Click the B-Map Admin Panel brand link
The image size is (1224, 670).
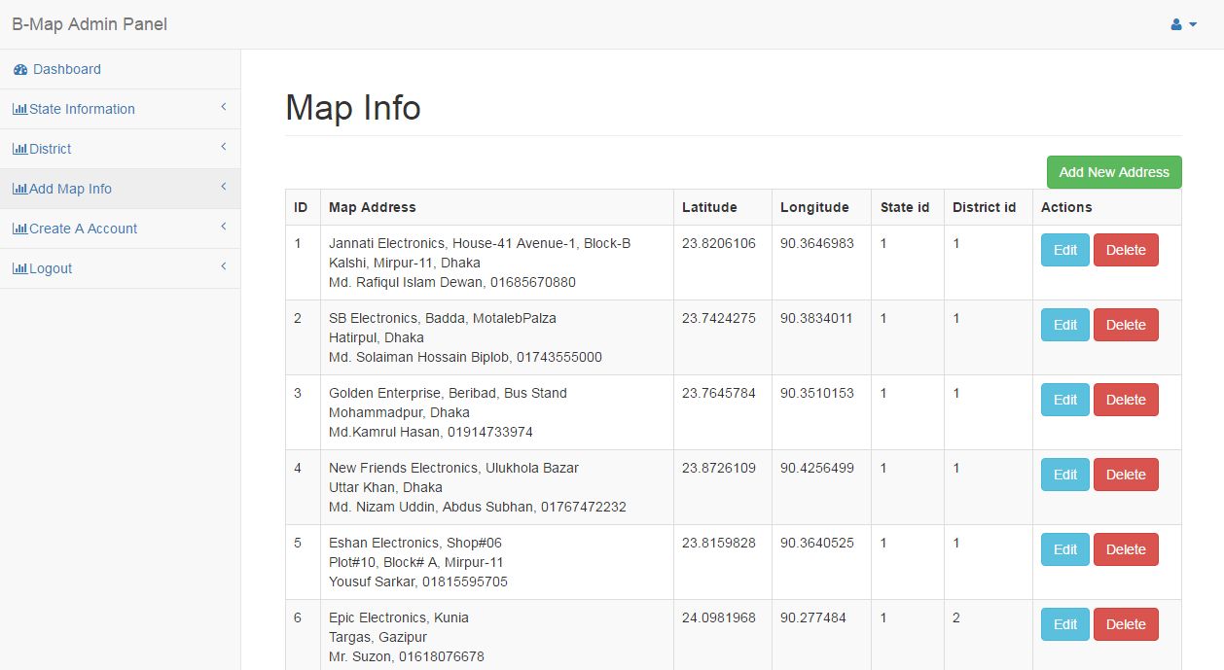click(90, 24)
